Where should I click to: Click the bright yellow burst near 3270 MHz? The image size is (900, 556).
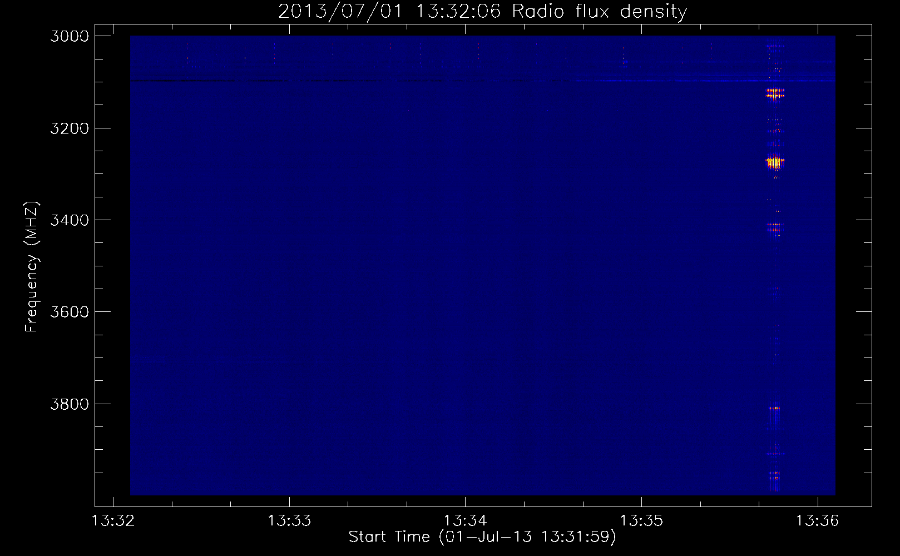[774, 162]
